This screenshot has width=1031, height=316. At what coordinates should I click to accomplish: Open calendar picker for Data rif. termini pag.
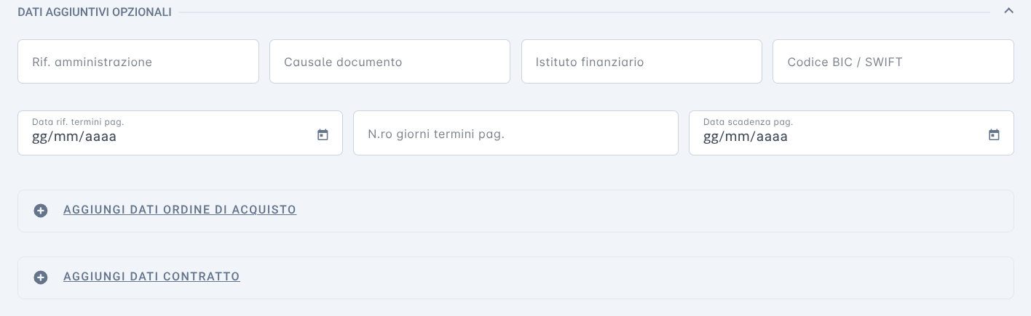coord(323,135)
